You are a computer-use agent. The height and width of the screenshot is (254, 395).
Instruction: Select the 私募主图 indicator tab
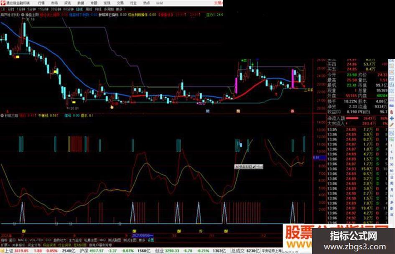pyautogui.click(x=91, y=240)
